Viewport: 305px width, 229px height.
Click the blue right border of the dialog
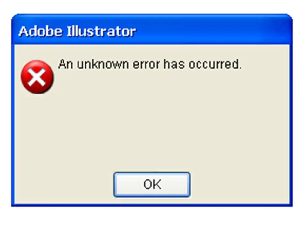[x=291, y=125]
